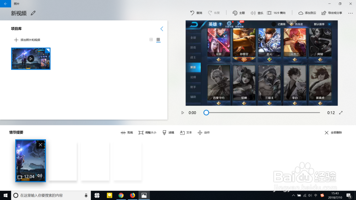Open the yellow Player taskbar icon
Viewport: 356px width, 200px height.
[109, 195]
